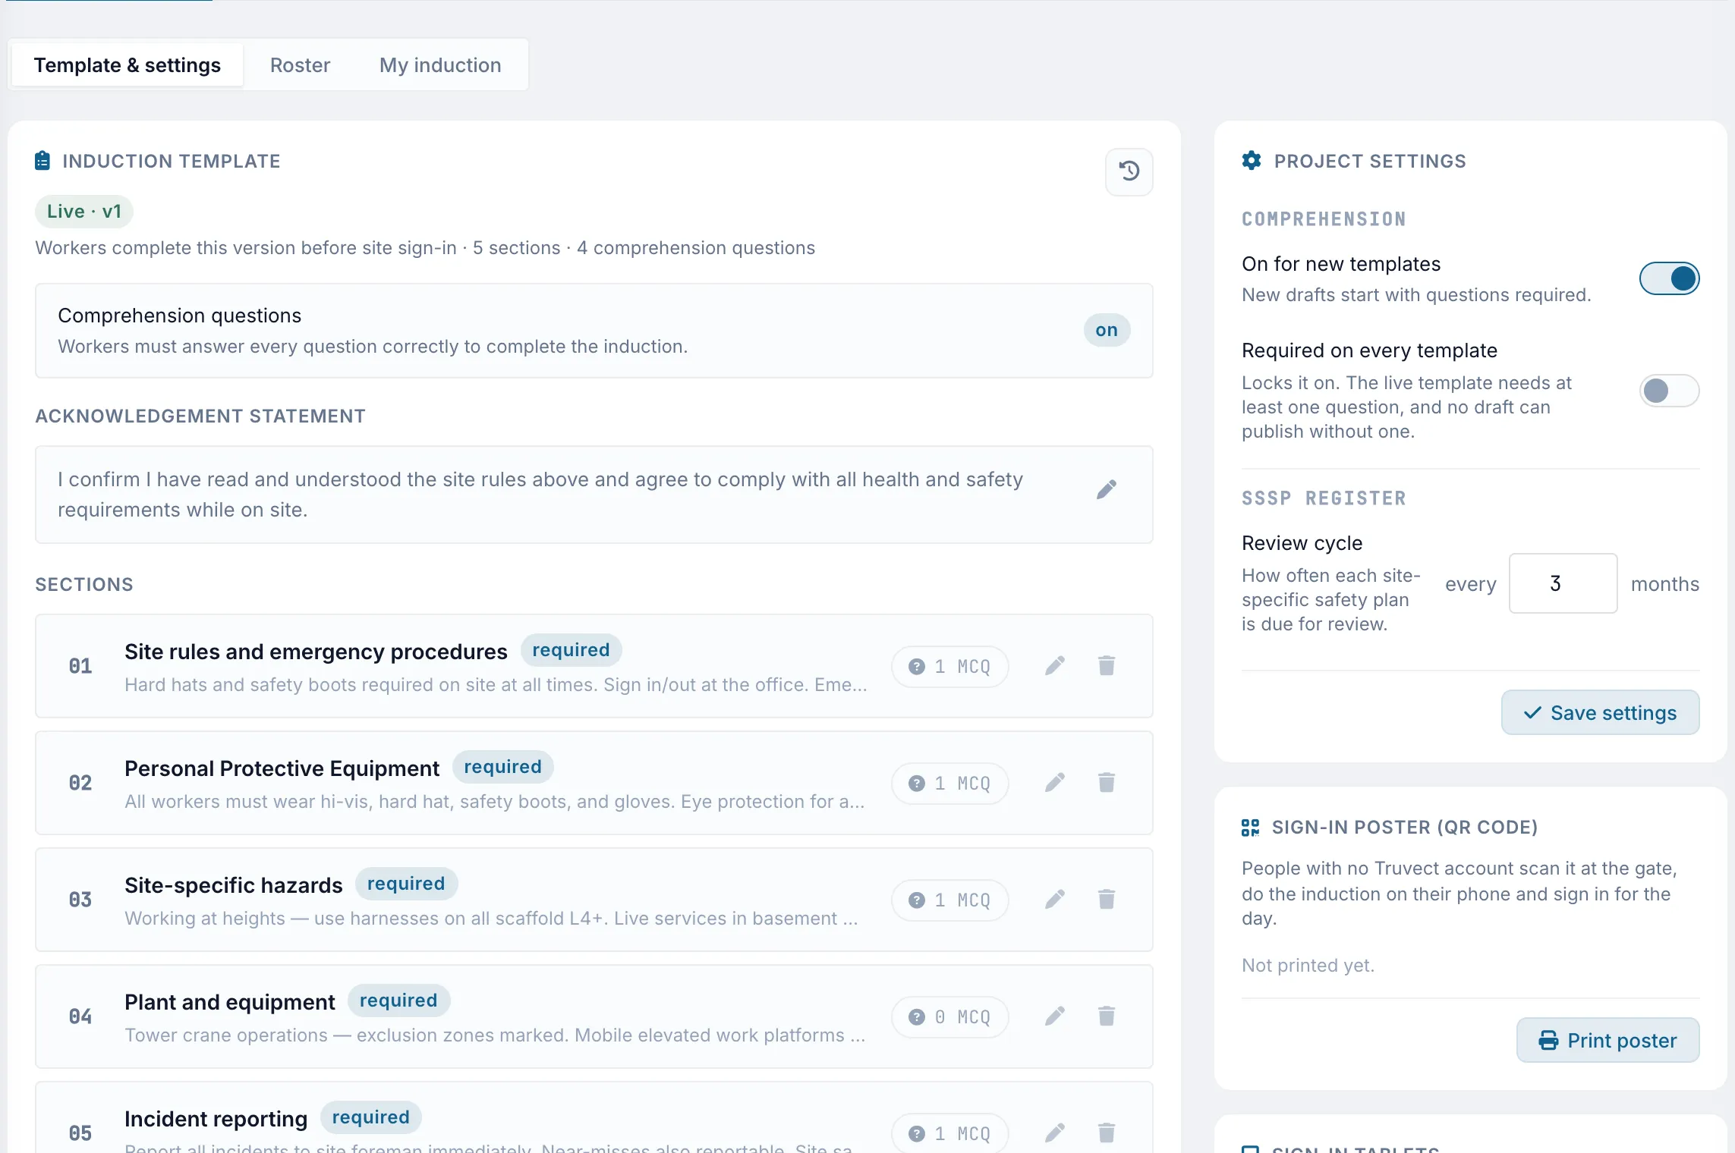Click 'Not printed yet.' status text
The image size is (1735, 1153).
tap(1308, 965)
